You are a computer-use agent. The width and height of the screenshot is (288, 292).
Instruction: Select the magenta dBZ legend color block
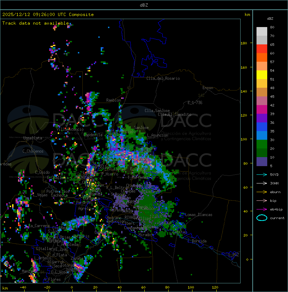[x=262, y=110]
